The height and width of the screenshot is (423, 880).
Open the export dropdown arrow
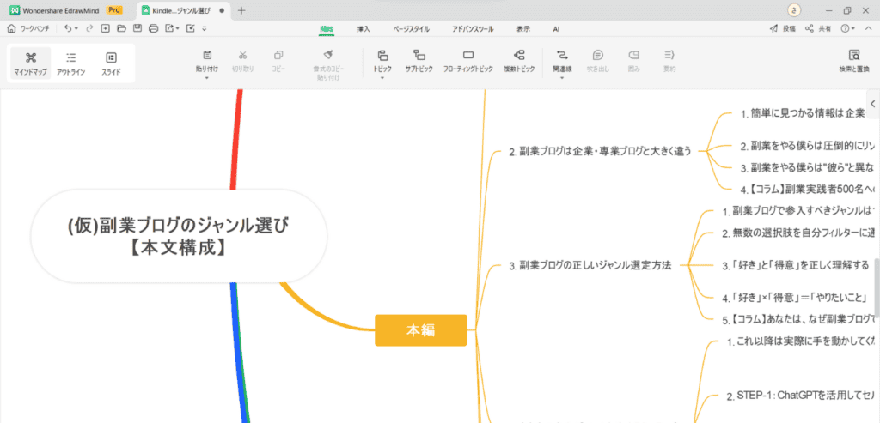pyautogui.click(x=177, y=28)
